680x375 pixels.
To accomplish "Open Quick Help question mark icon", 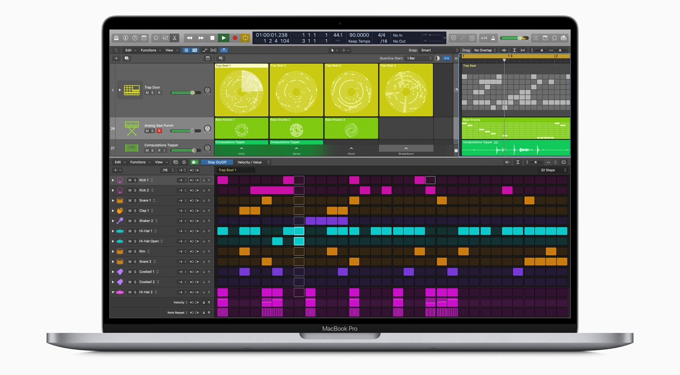I will [135, 38].
